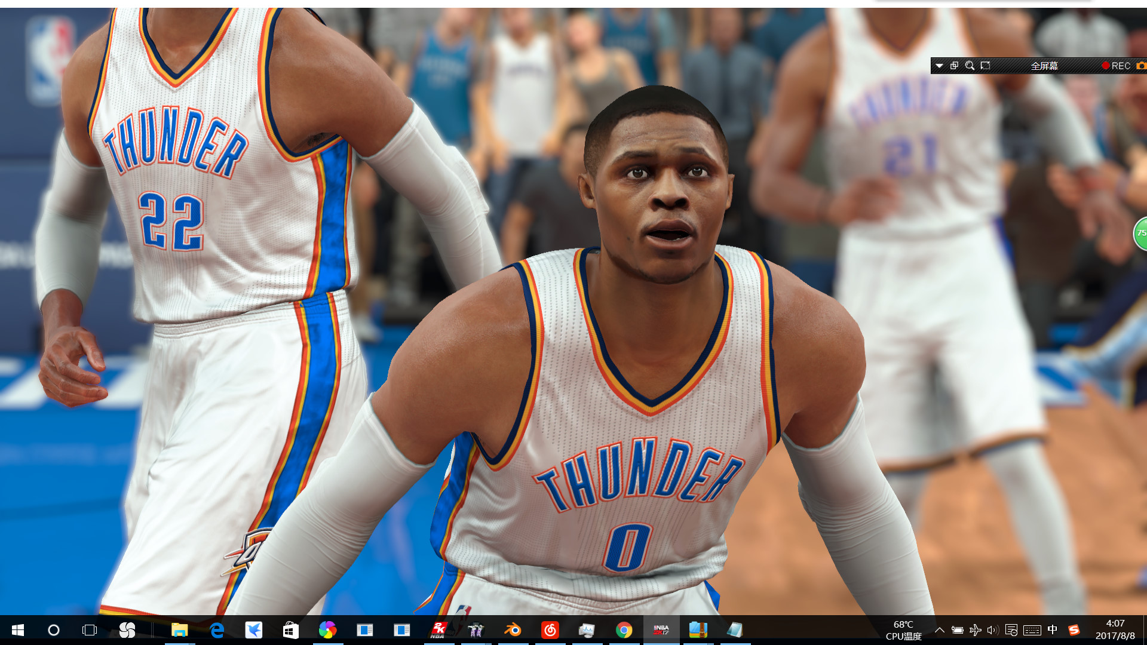Open the volume control tray icon
This screenshot has height=645, width=1147.
[x=993, y=630]
